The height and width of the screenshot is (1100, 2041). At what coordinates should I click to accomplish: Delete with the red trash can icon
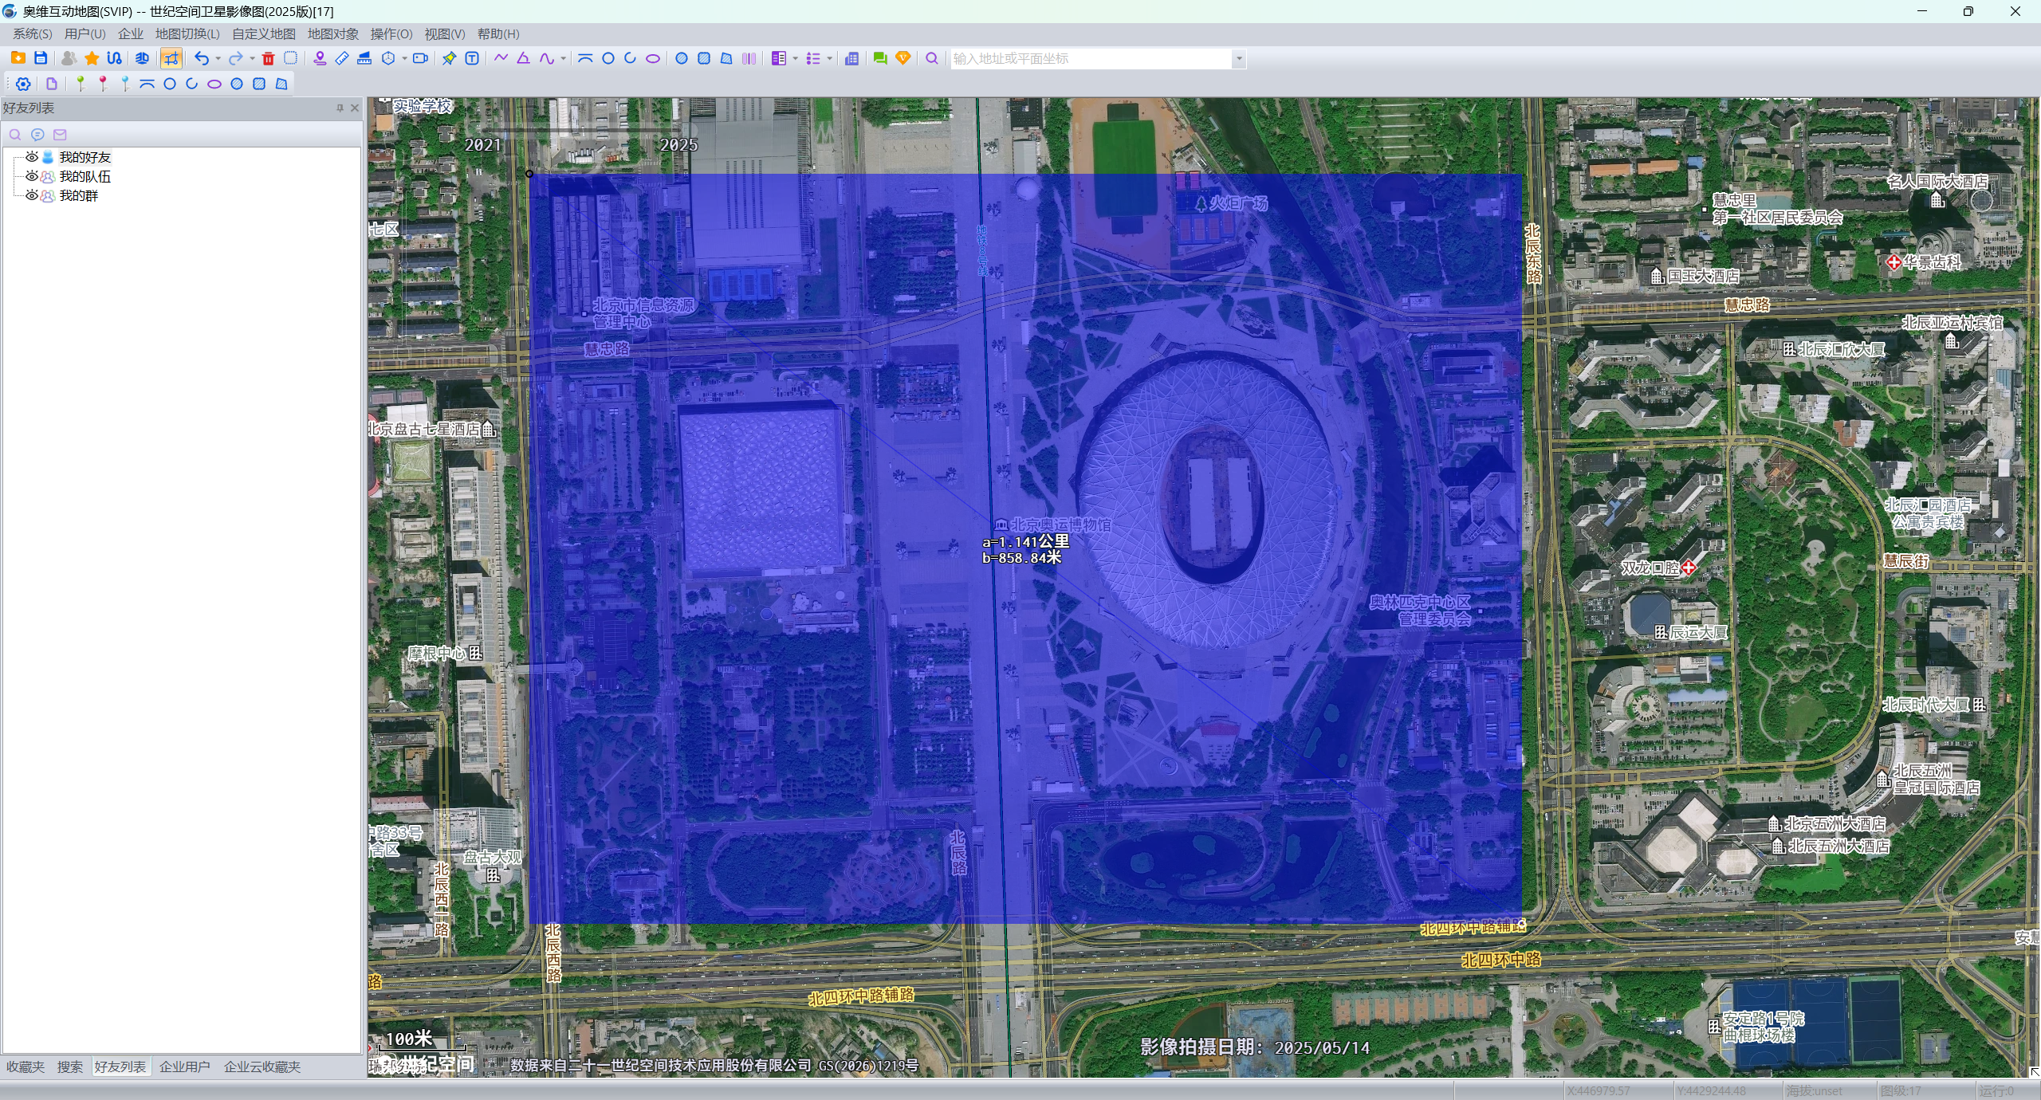click(x=269, y=58)
